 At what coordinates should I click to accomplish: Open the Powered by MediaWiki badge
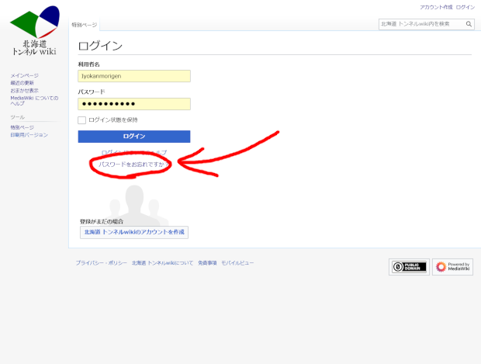(452, 267)
